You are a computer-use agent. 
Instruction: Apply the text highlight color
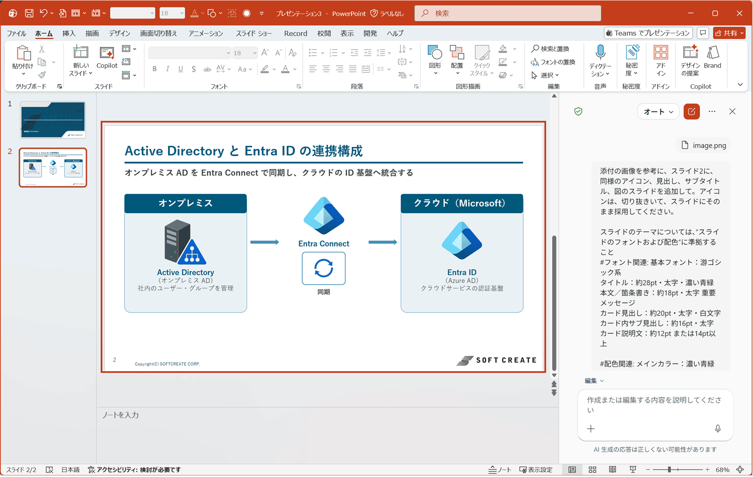(x=265, y=69)
